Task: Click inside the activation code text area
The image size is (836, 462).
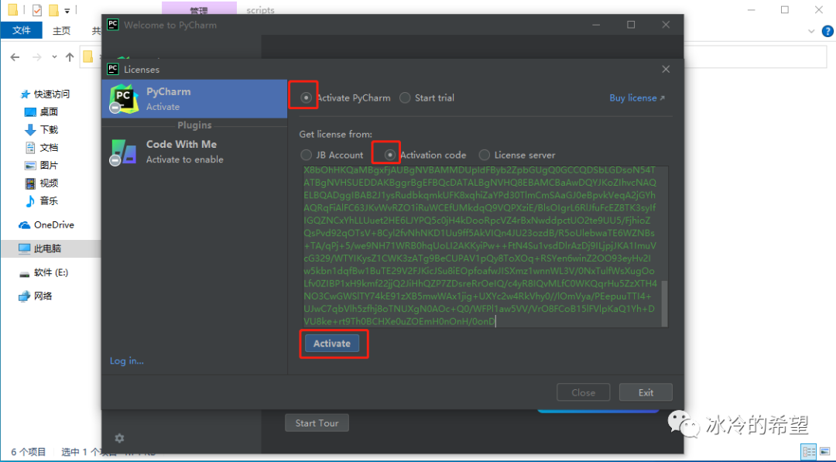Action: coord(482,246)
